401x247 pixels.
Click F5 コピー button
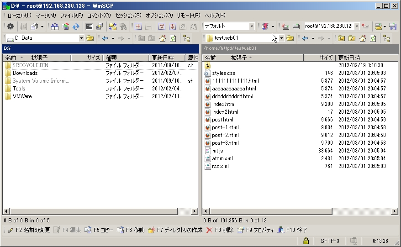[x=99, y=230]
